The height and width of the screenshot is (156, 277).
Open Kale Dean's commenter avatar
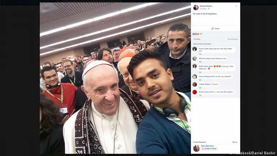coord(195,66)
